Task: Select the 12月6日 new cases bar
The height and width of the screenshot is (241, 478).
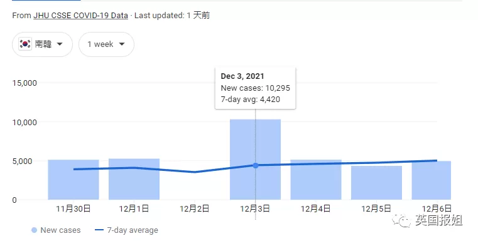Action: pos(432,180)
